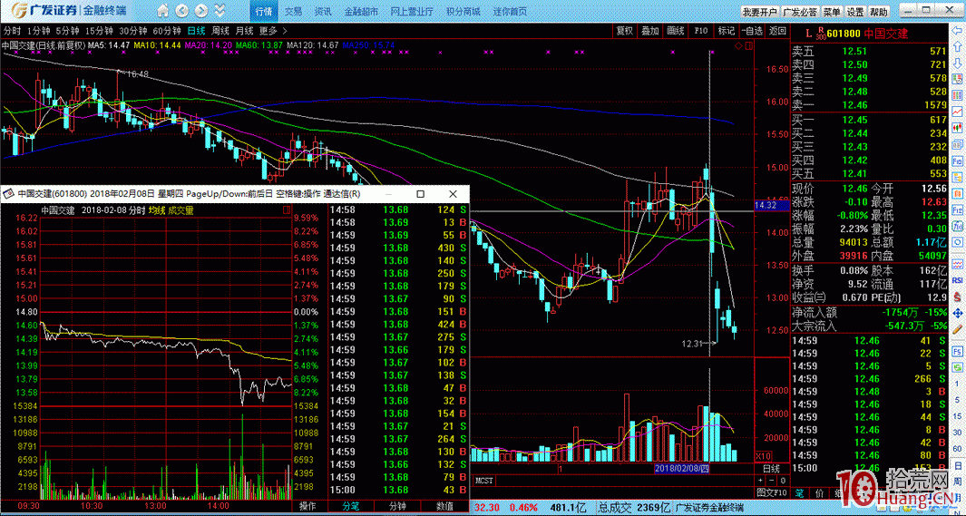Click the line-chart icon in right sidebar
The image size is (966, 516).
click(x=959, y=111)
